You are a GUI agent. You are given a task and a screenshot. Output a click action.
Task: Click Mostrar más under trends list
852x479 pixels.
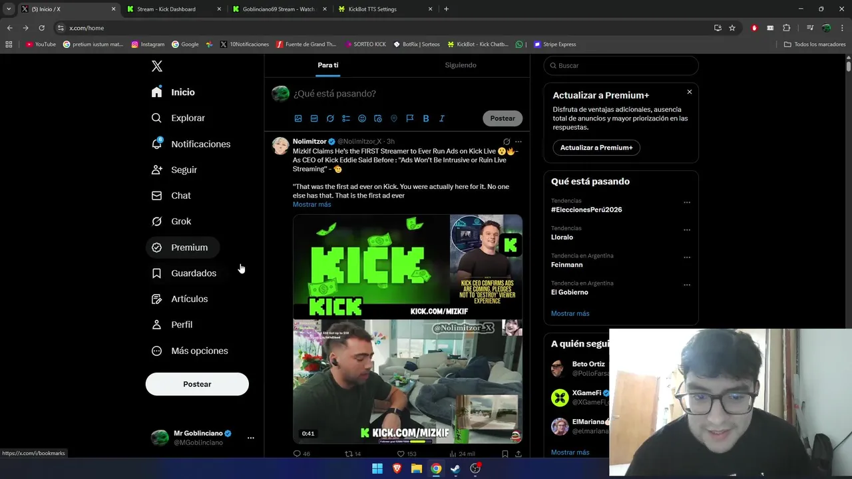(570, 313)
